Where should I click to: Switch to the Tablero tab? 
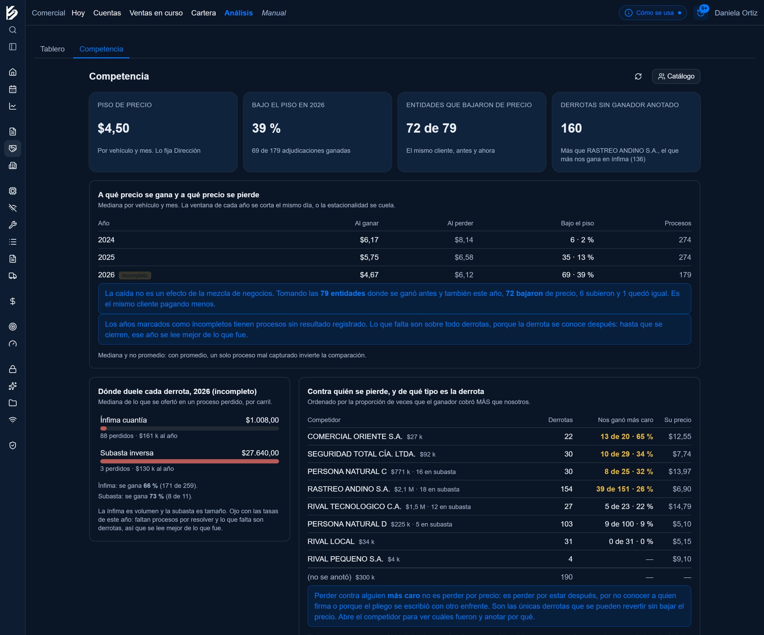coord(53,49)
